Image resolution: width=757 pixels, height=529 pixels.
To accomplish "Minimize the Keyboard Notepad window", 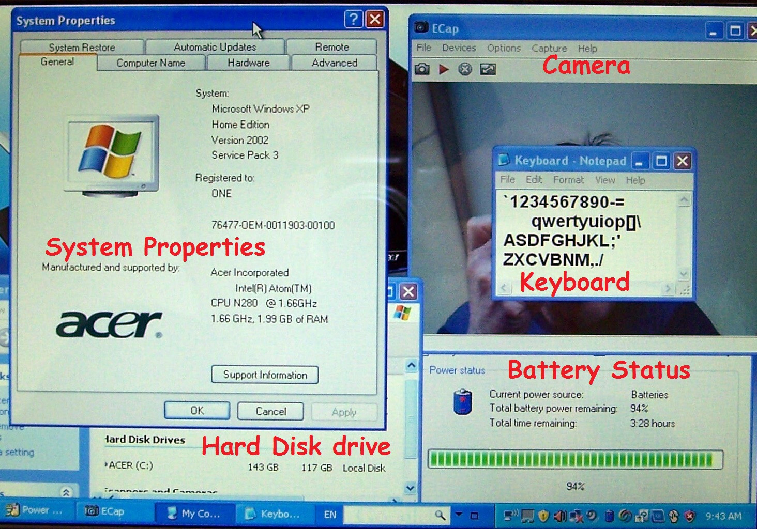I will [640, 161].
